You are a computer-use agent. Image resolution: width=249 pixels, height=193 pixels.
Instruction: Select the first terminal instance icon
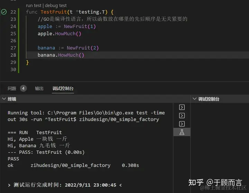coord(182,107)
